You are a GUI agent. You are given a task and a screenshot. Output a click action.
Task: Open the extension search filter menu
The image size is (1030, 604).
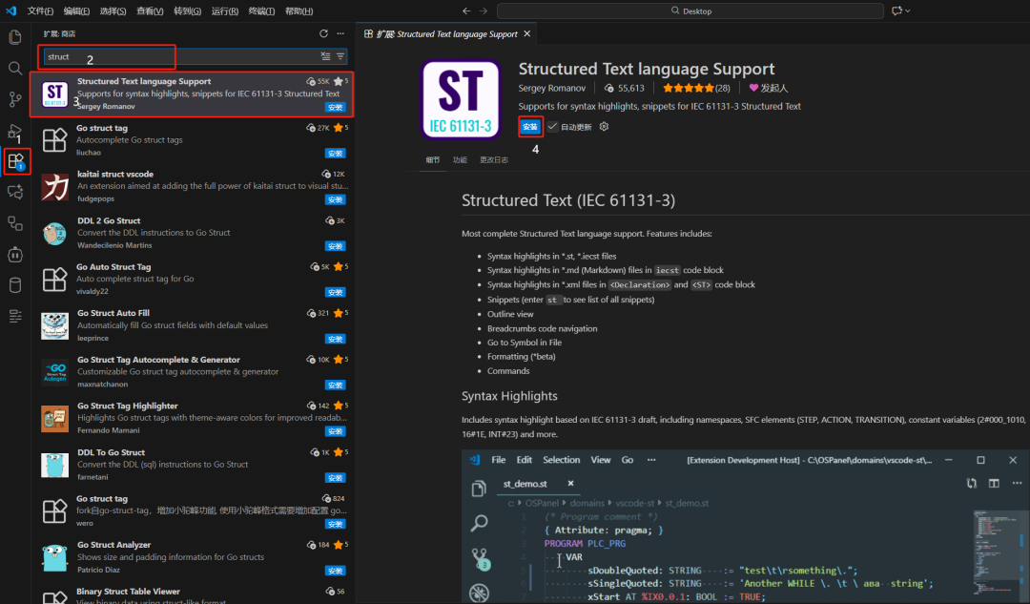click(340, 56)
